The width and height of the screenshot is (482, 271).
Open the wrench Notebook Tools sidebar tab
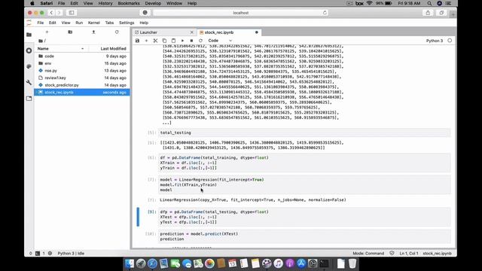pos(29,82)
